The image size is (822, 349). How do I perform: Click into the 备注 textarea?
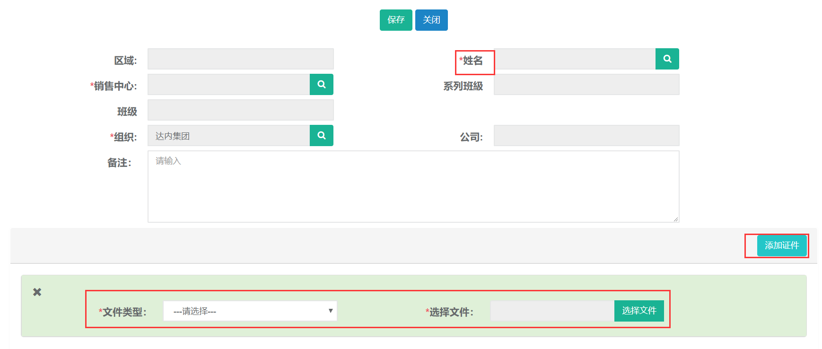(413, 186)
